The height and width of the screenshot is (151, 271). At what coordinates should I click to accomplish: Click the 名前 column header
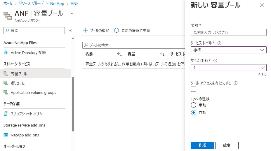[89, 54]
